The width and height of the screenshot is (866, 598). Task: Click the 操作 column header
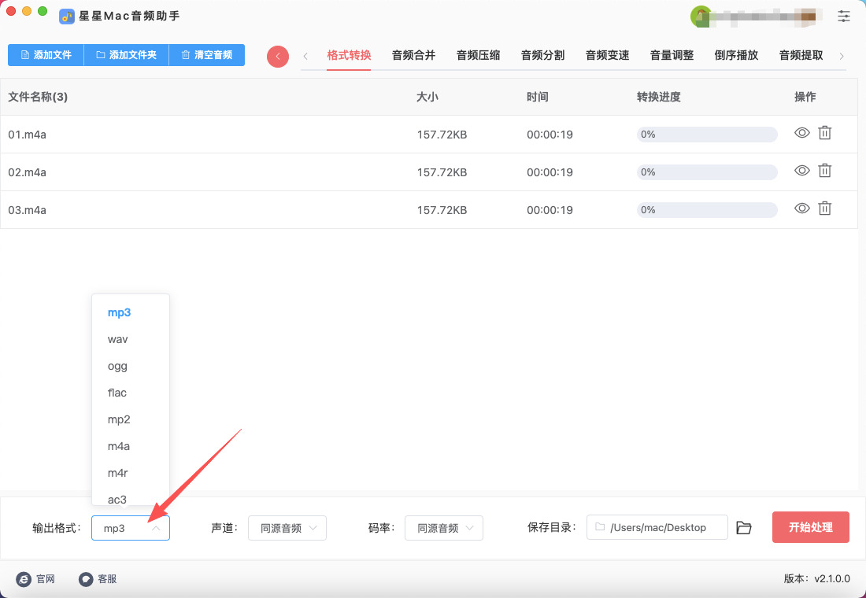click(805, 98)
